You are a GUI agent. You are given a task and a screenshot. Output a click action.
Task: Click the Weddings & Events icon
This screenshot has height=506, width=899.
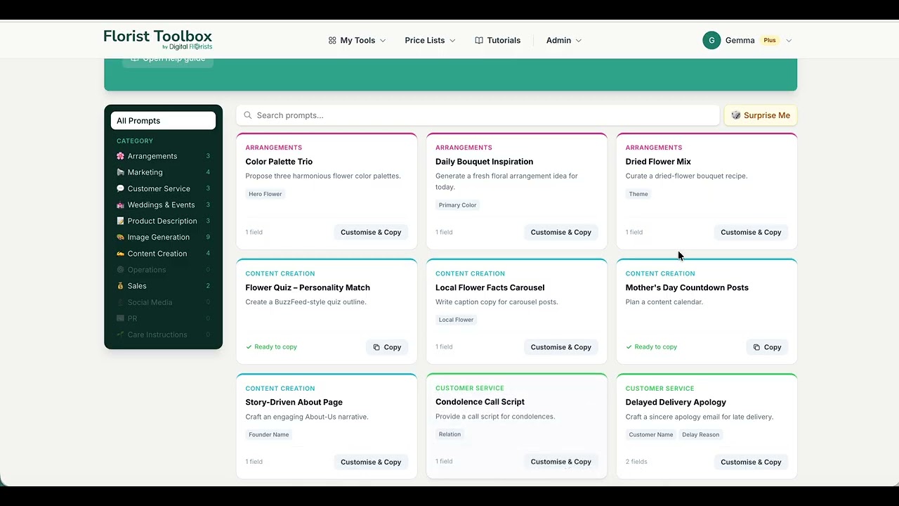(x=120, y=205)
